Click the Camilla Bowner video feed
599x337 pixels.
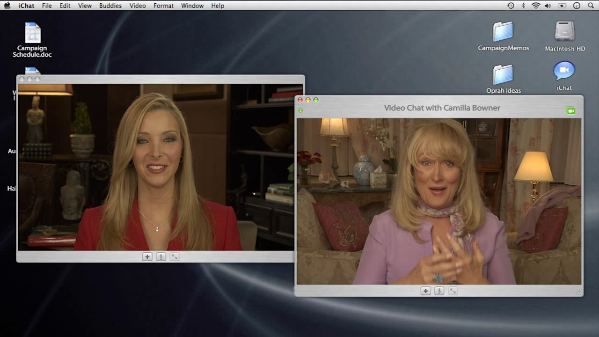(x=439, y=201)
